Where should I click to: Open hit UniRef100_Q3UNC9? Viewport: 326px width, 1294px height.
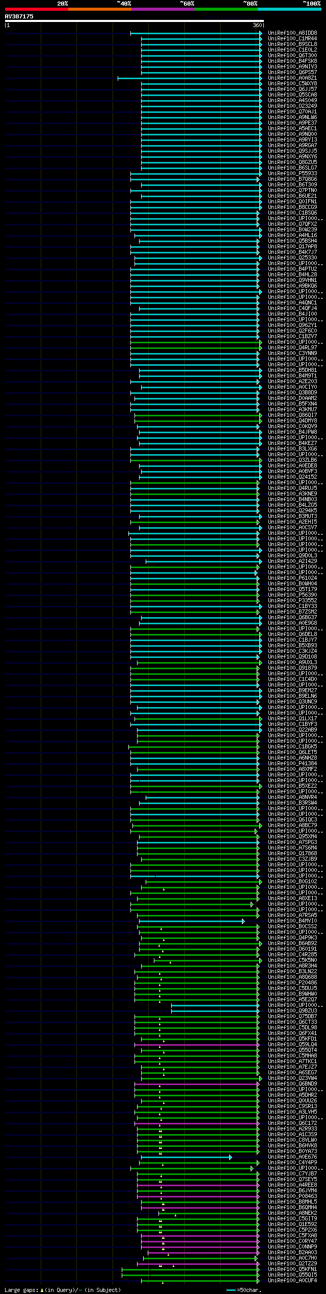[x=292, y=702]
